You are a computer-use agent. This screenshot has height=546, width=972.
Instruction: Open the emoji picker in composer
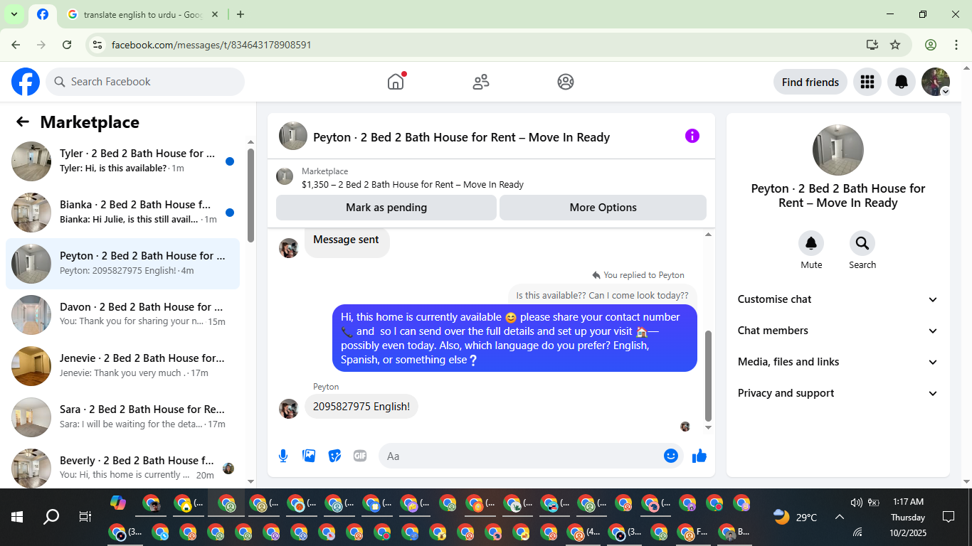670,456
